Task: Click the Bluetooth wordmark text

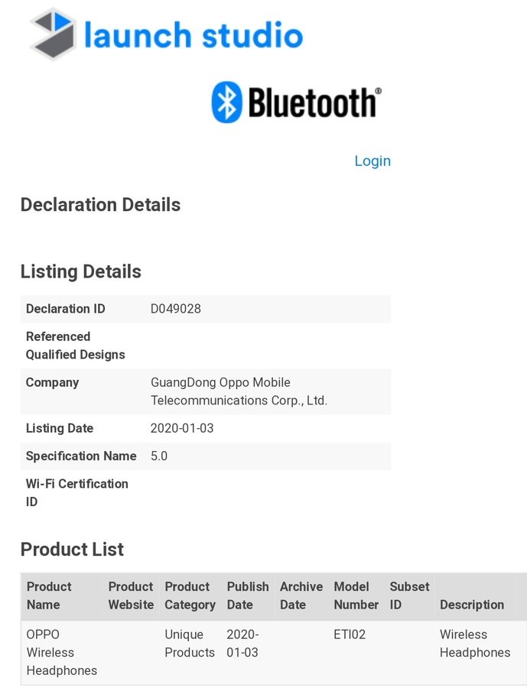Action: (x=313, y=102)
